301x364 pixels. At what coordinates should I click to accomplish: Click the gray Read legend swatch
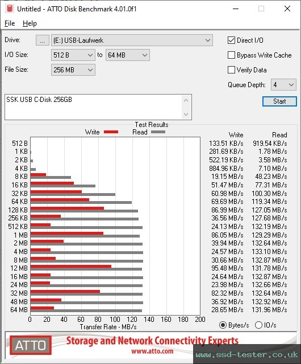(158, 132)
